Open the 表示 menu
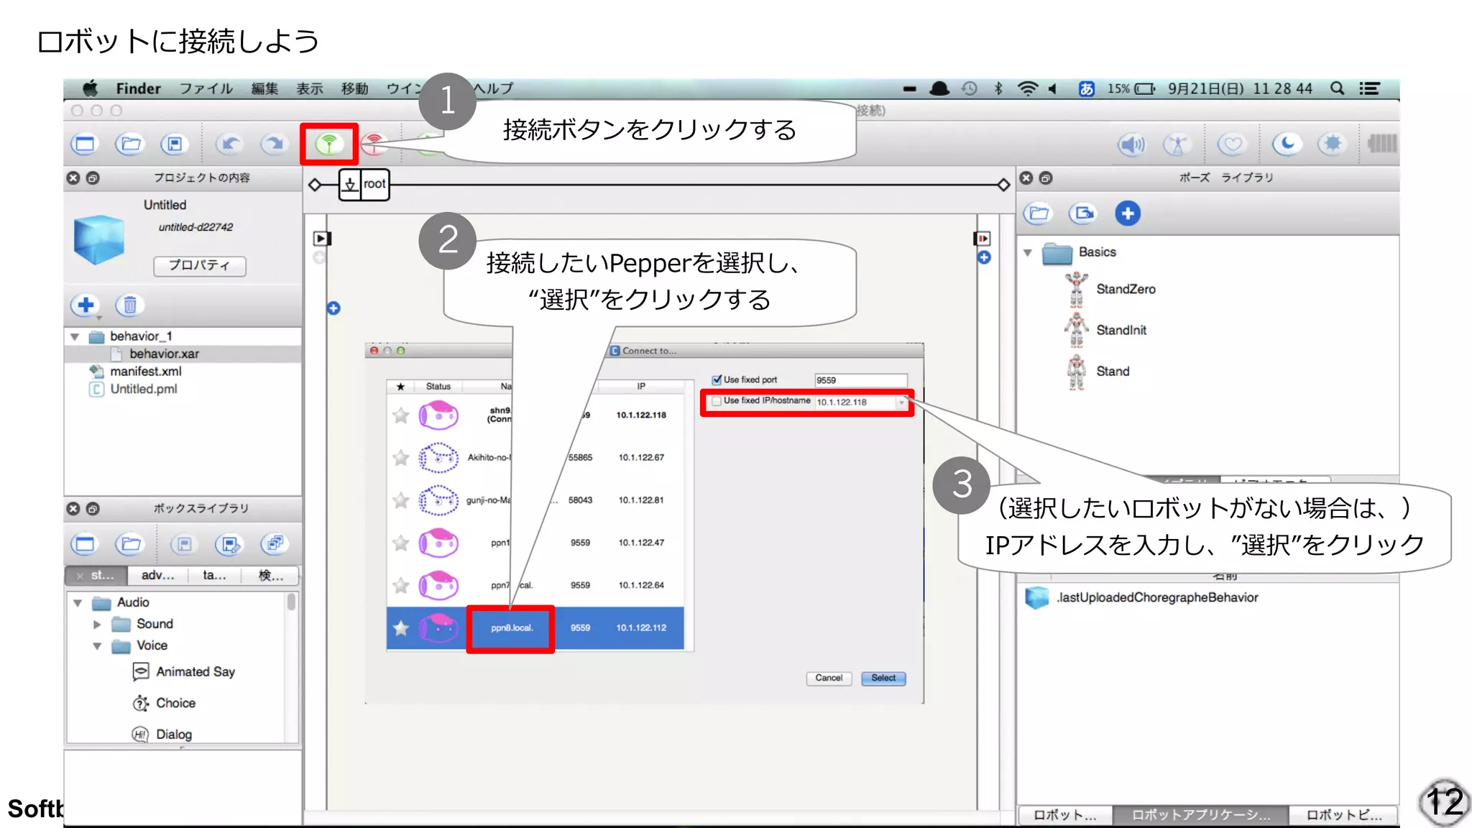 click(x=310, y=88)
